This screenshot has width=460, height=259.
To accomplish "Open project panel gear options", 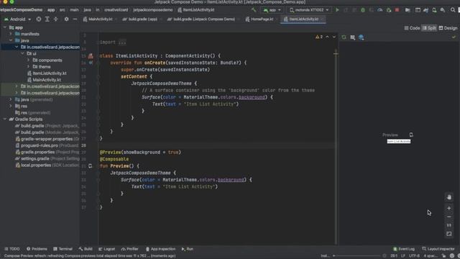I will (67, 19).
